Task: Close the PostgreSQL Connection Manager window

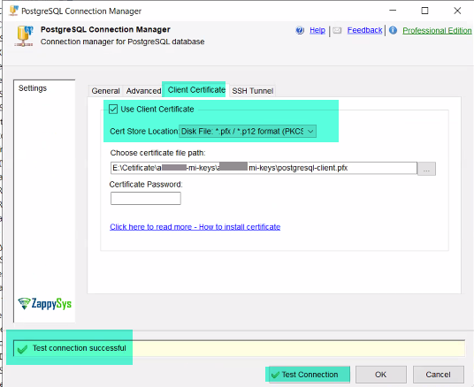Action: [457, 11]
